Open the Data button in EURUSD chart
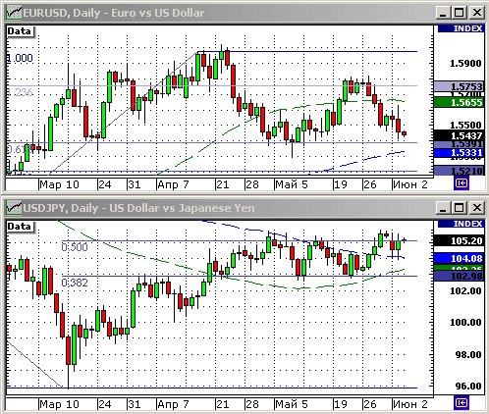The width and height of the screenshot is (489, 414). 21,31
